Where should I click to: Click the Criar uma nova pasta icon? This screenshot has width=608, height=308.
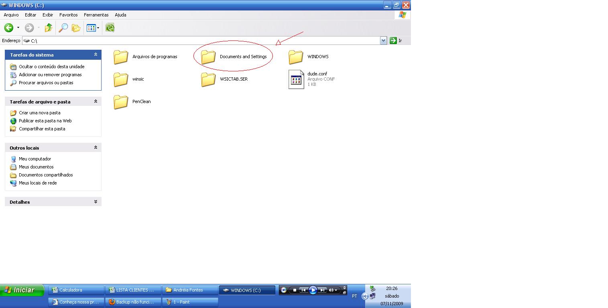coord(13,113)
